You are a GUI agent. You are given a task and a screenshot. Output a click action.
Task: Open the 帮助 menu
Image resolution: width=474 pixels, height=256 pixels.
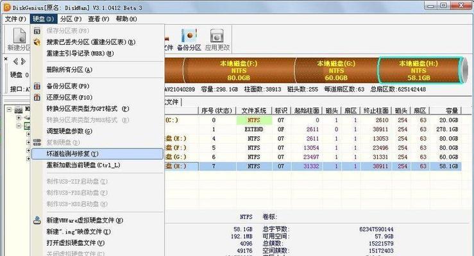126,19
